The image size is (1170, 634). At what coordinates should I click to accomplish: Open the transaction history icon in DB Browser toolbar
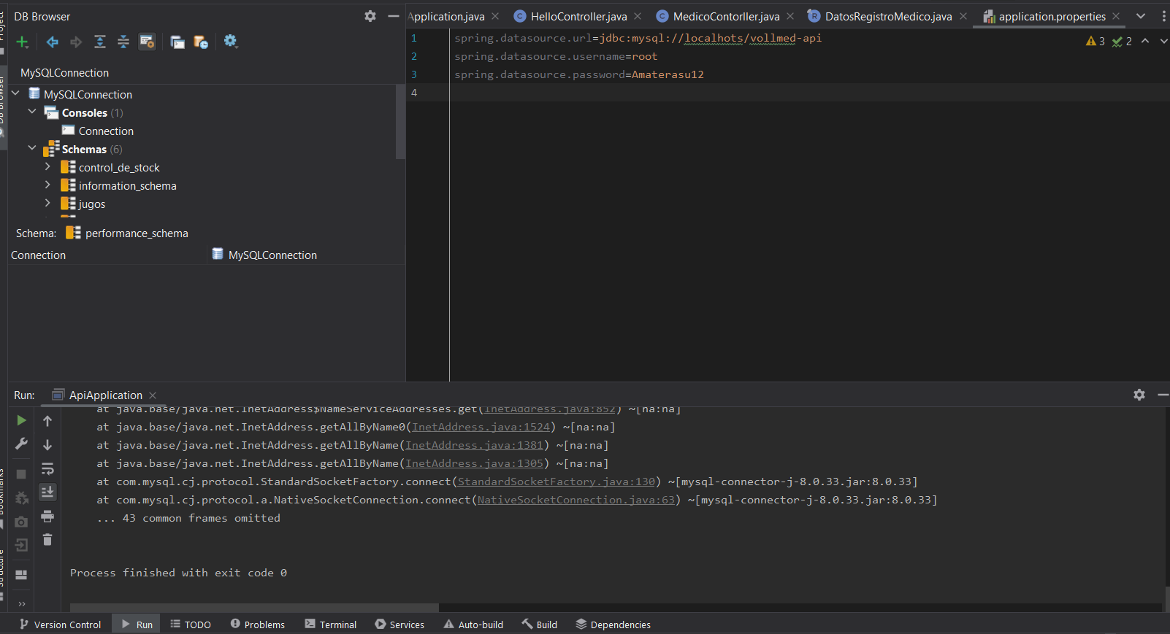[x=201, y=42]
